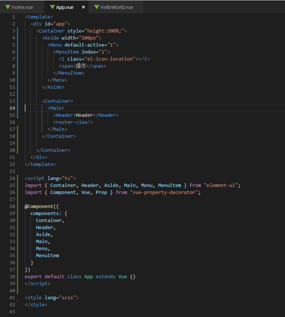Click the closing Main tag

pyautogui.click(x=57, y=129)
